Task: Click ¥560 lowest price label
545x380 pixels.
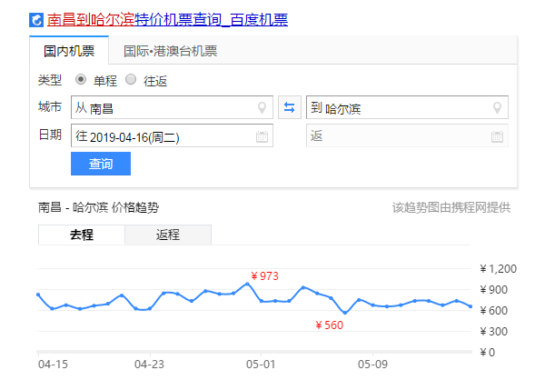Action: 329,325
